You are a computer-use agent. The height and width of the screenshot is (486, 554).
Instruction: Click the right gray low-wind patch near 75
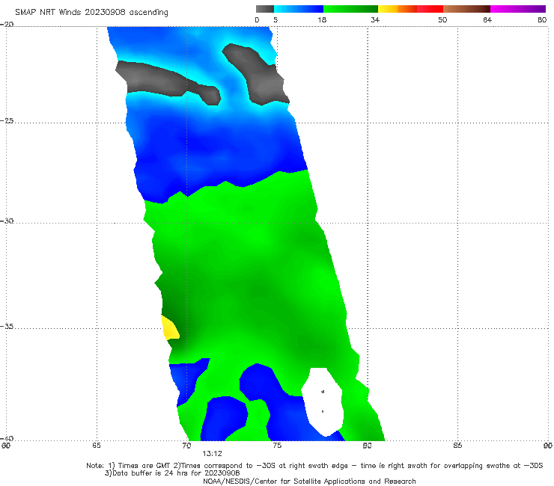coord(258,75)
